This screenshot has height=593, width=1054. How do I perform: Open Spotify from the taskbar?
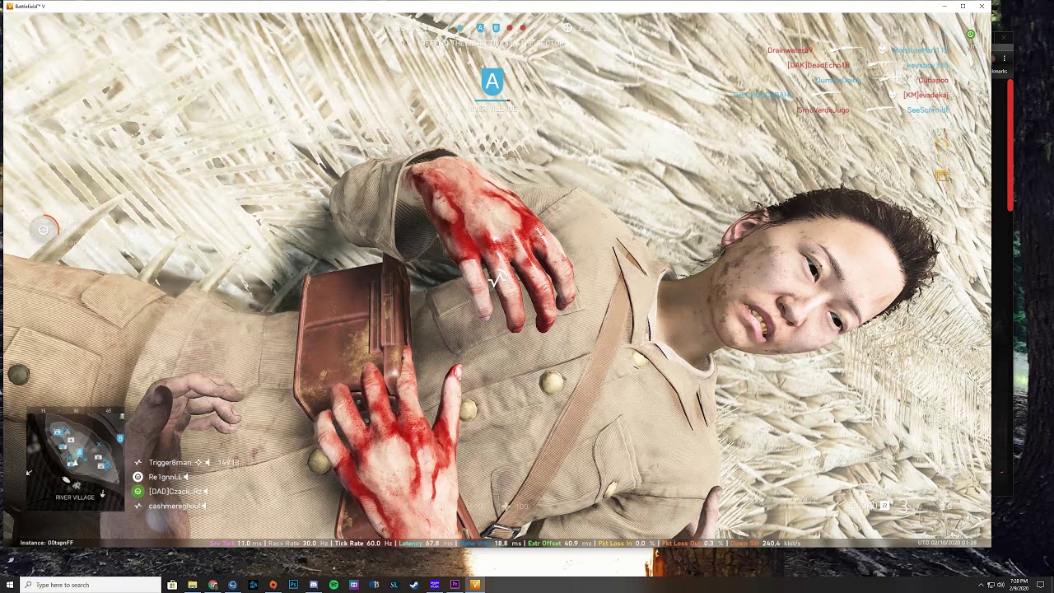click(333, 585)
